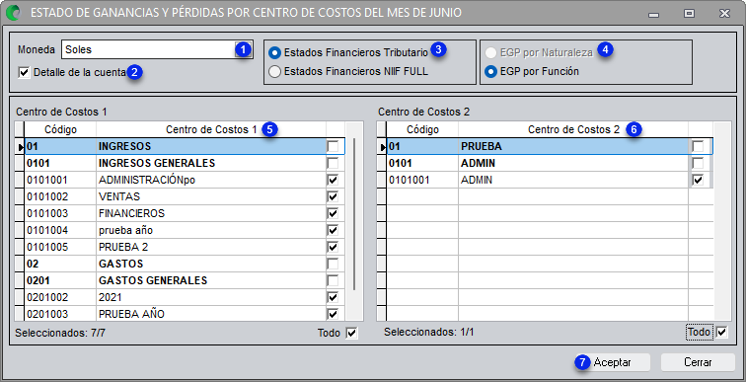Screen dimensions: 746x382
Task: Uncheck the PRUEBA 2 row checkbox
Action: tap(333, 247)
